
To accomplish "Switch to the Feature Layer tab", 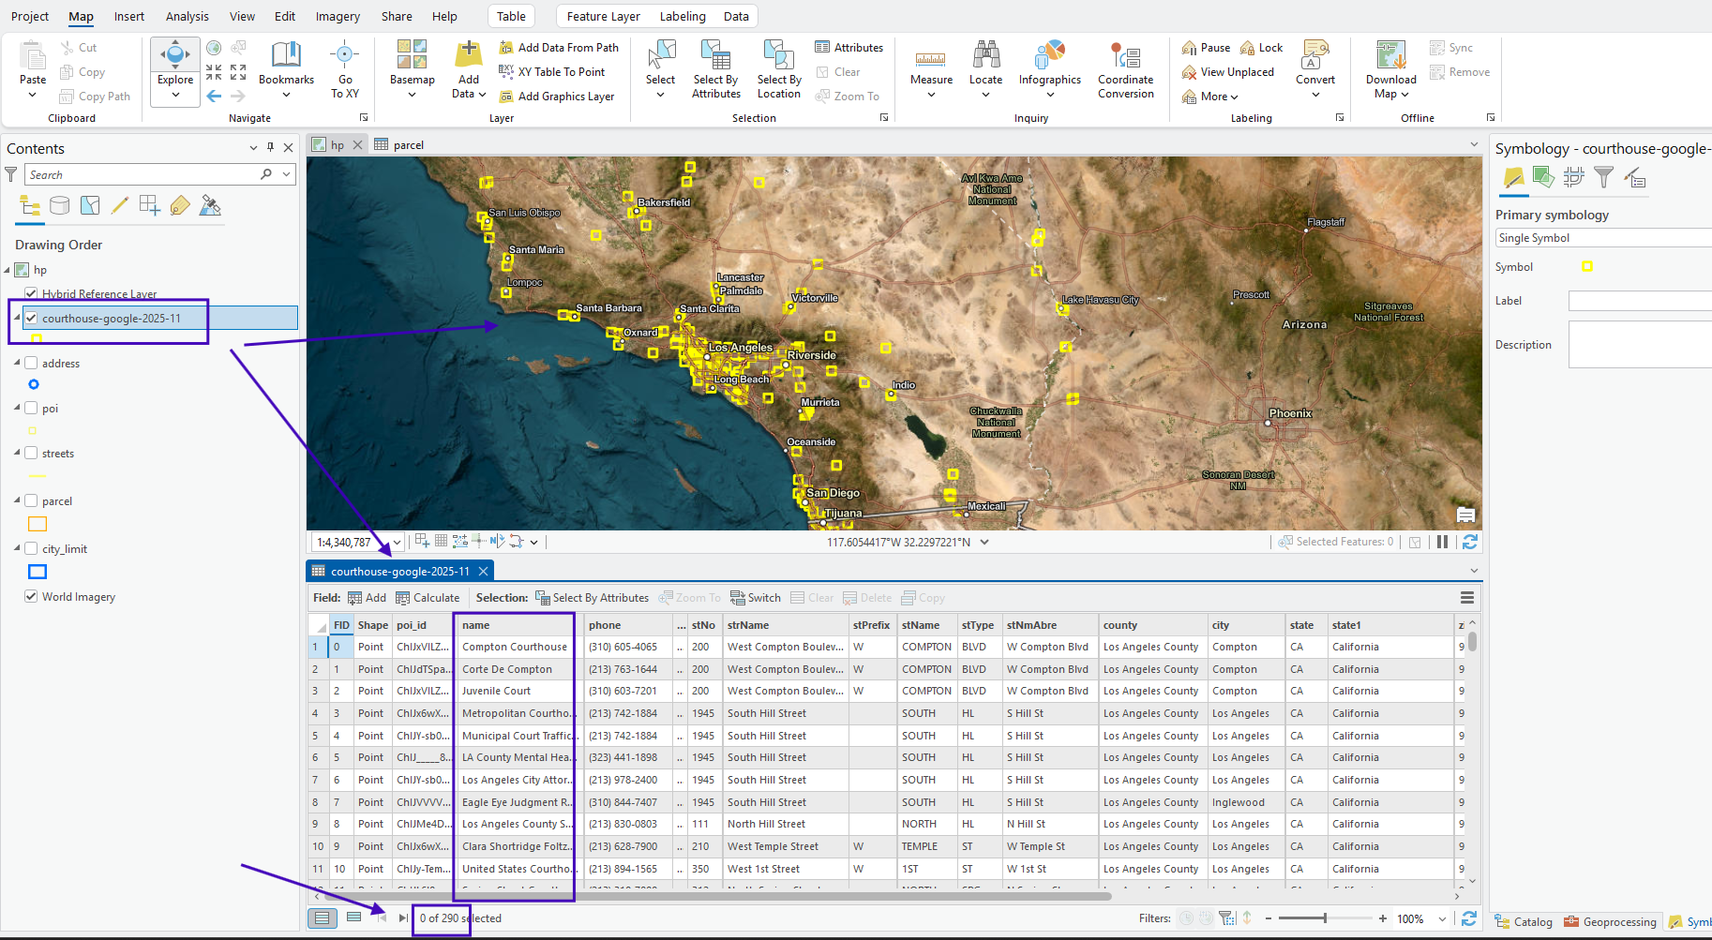I will (603, 16).
